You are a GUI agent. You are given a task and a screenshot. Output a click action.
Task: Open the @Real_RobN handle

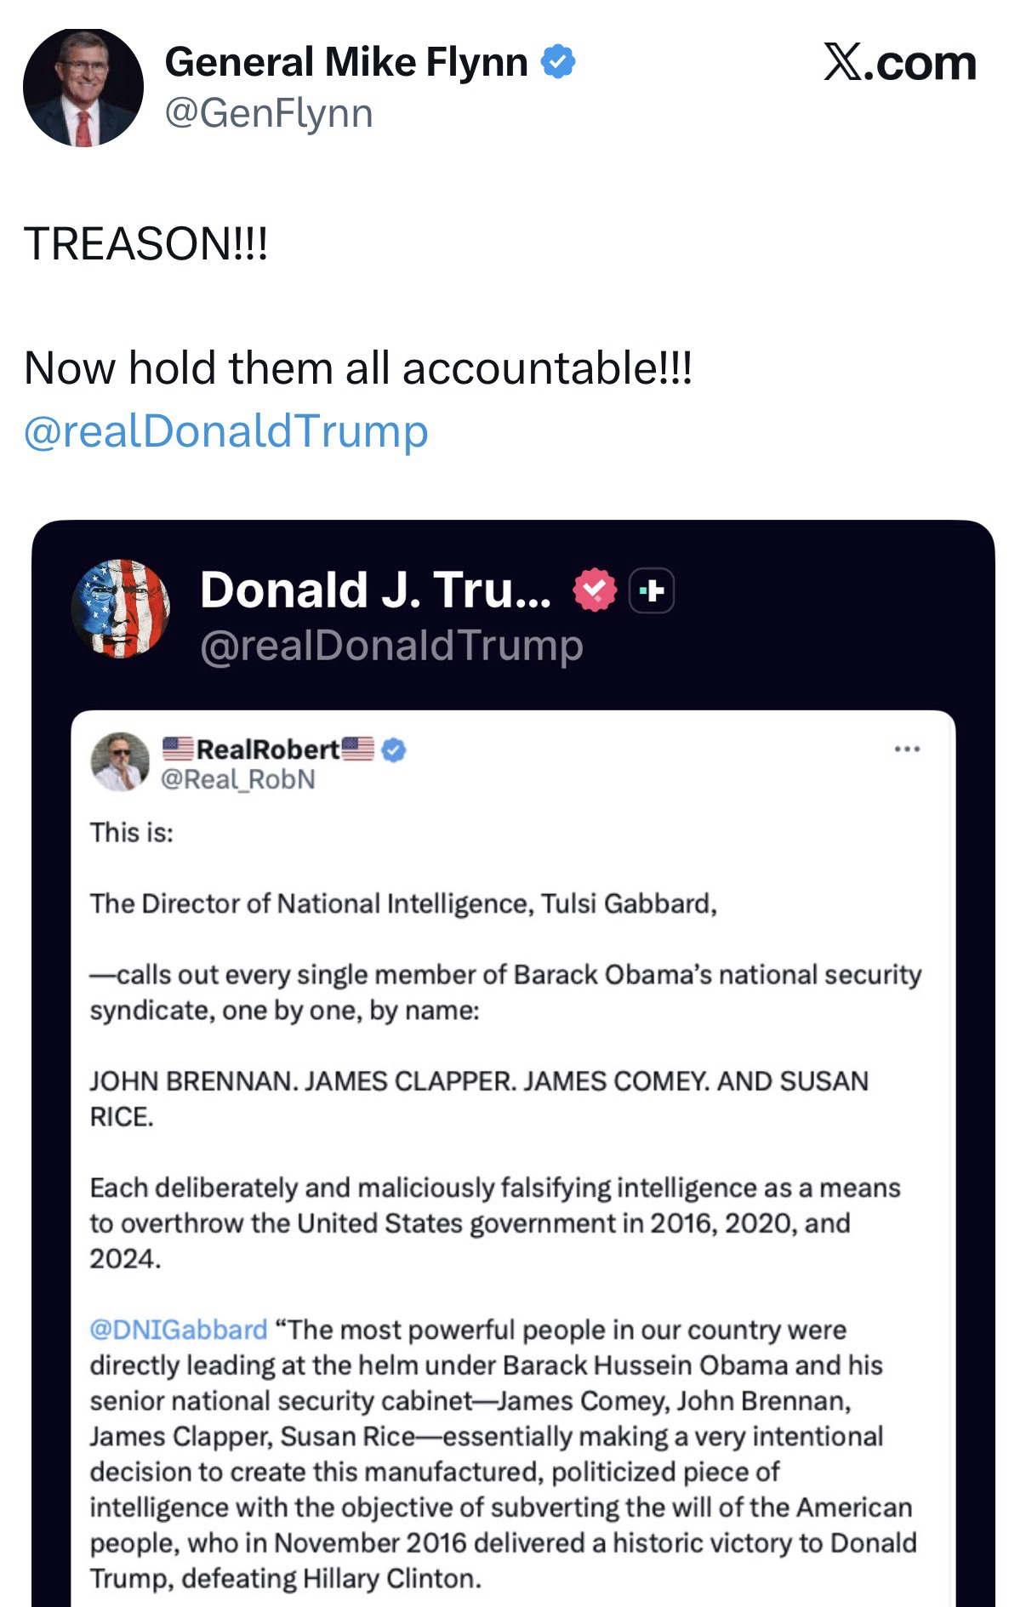point(237,779)
